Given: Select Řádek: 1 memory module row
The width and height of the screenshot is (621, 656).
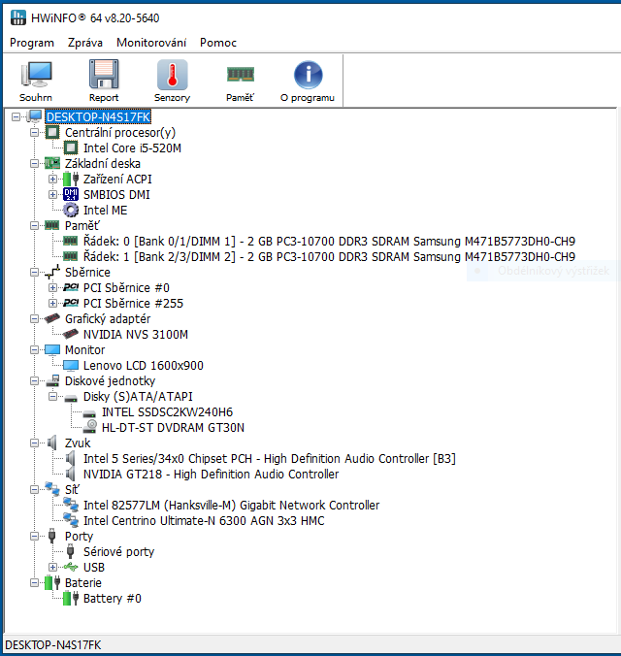Looking at the screenshot, I should pos(329,256).
